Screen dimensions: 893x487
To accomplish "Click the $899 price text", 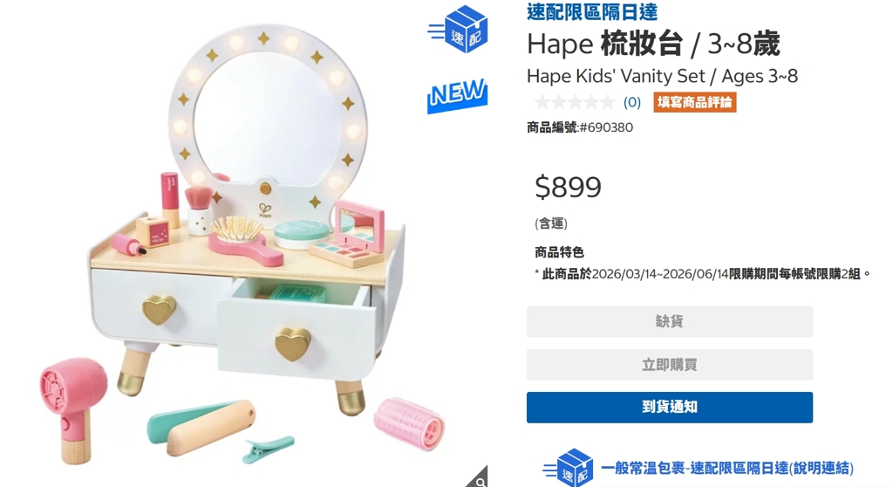I will (x=568, y=187).
